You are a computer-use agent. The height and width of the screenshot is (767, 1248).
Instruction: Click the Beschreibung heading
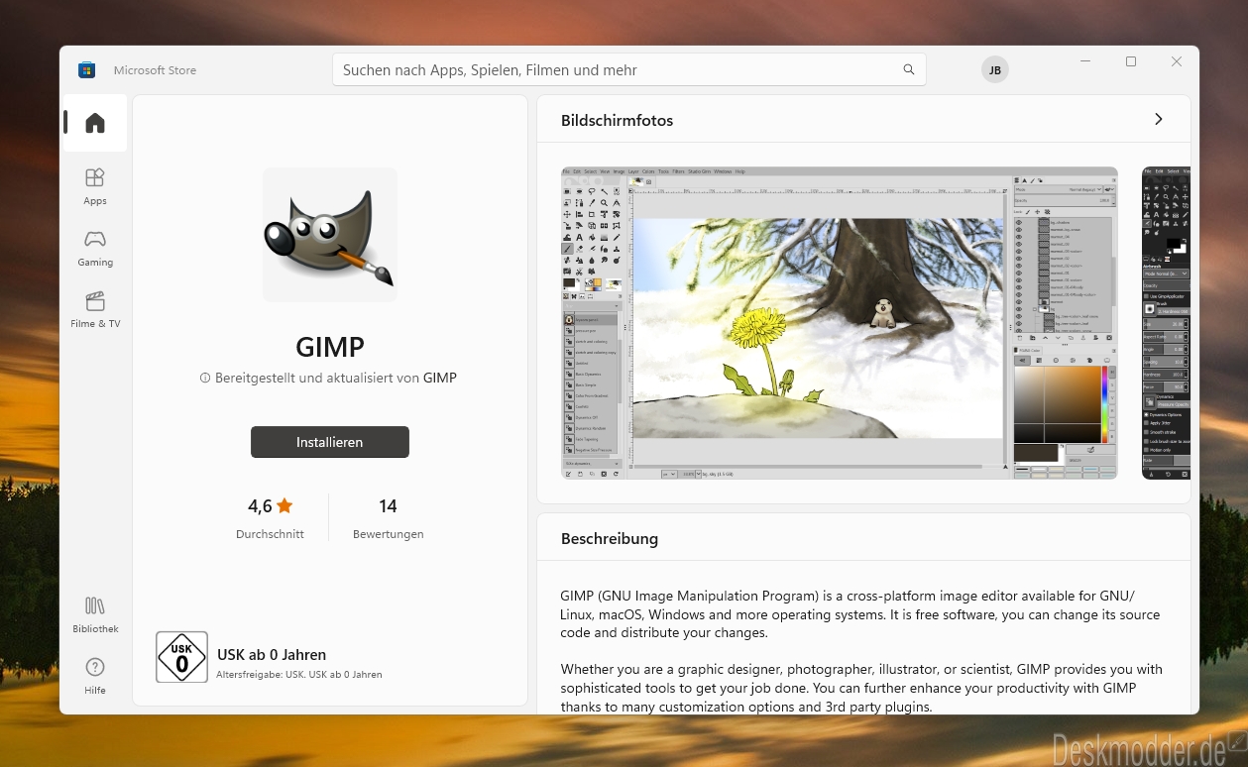[x=610, y=539]
